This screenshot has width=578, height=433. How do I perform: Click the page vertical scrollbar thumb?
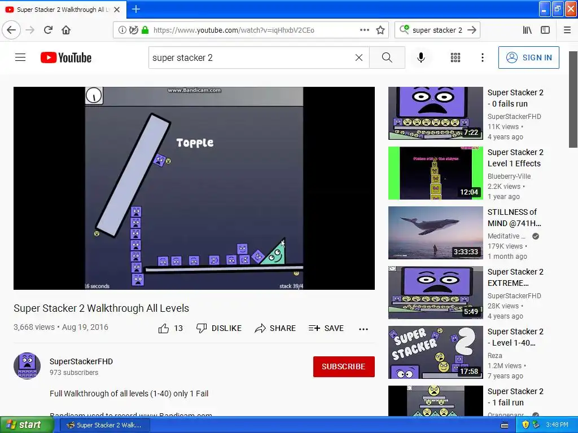(x=573, y=99)
